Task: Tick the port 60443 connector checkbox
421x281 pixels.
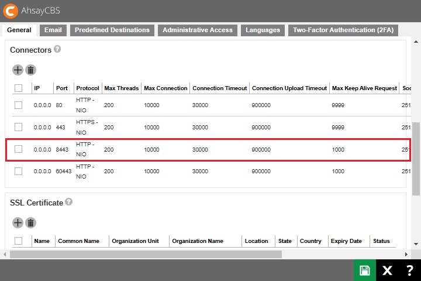Action: pos(19,172)
